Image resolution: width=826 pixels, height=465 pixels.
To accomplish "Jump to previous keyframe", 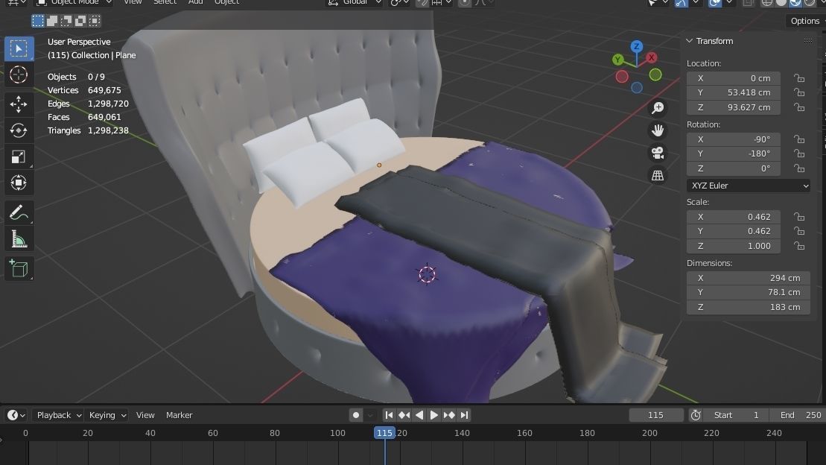I will 404,415.
